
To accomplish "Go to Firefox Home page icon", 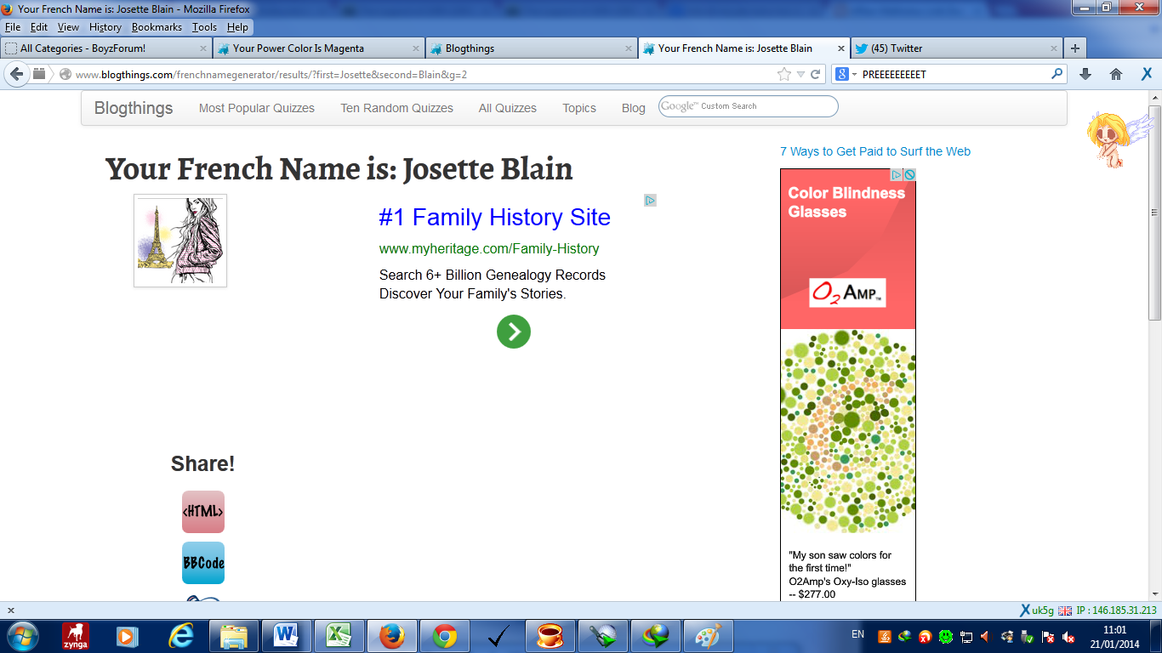I will [1116, 75].
